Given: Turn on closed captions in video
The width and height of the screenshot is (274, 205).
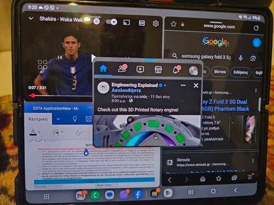Looking at the screenshot, I should (141, 23).
